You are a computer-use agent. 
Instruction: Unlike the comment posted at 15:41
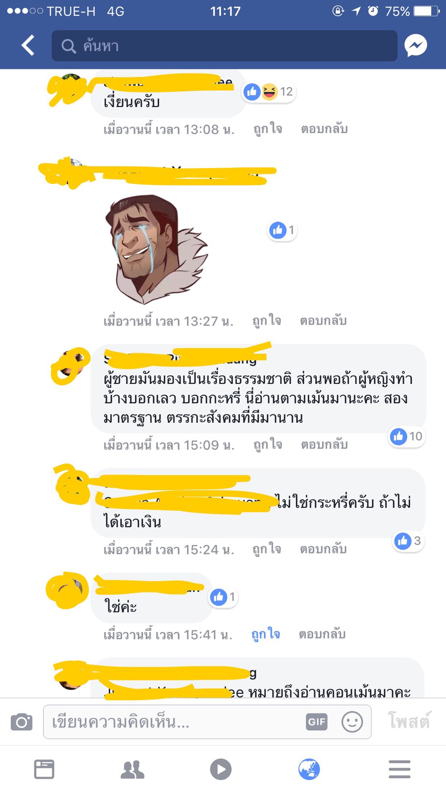point(266,634)
